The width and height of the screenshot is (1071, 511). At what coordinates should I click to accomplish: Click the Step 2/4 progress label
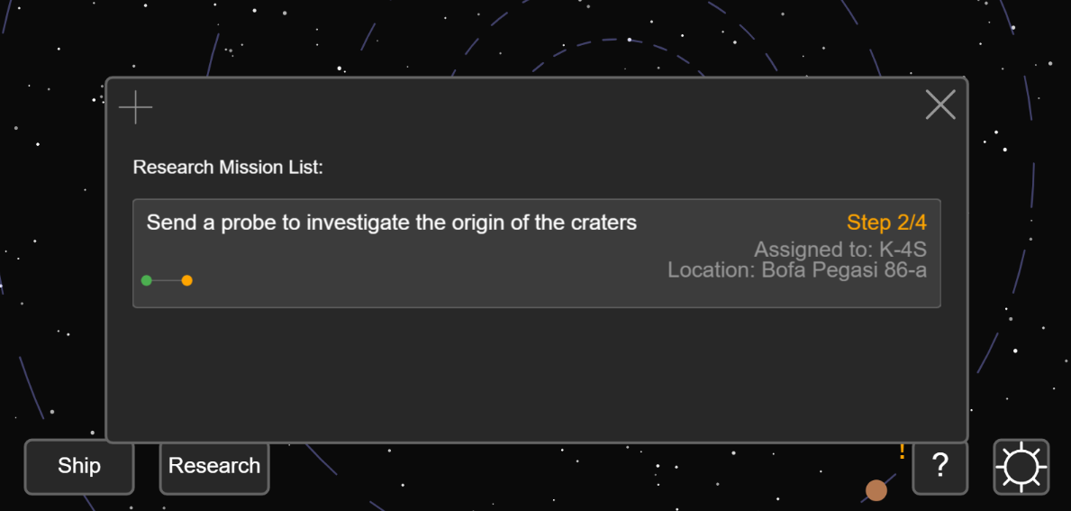point(886,223)
